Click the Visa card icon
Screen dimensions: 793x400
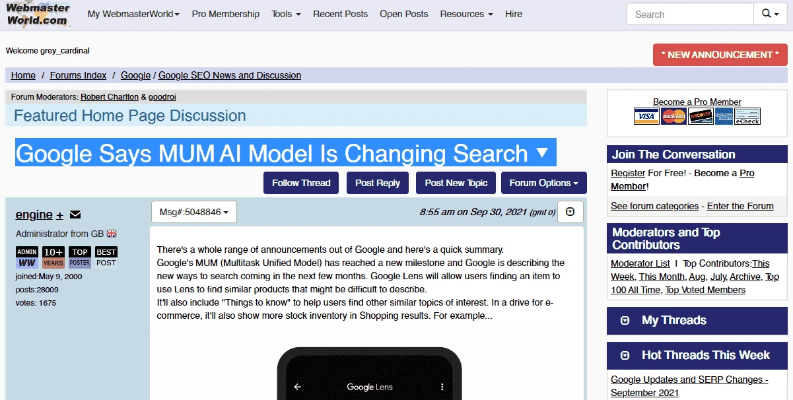click(x=646, y=116)
